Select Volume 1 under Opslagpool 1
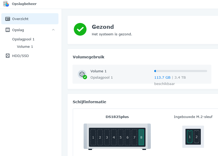 [x=25, y=46]
